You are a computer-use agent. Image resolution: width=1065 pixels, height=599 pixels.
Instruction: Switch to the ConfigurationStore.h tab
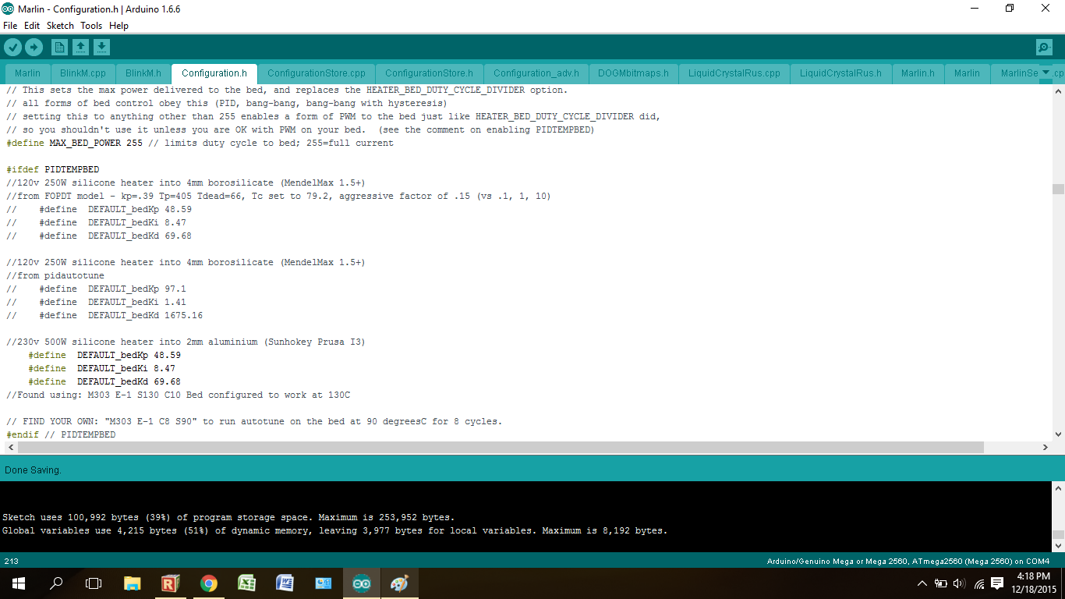429,73
